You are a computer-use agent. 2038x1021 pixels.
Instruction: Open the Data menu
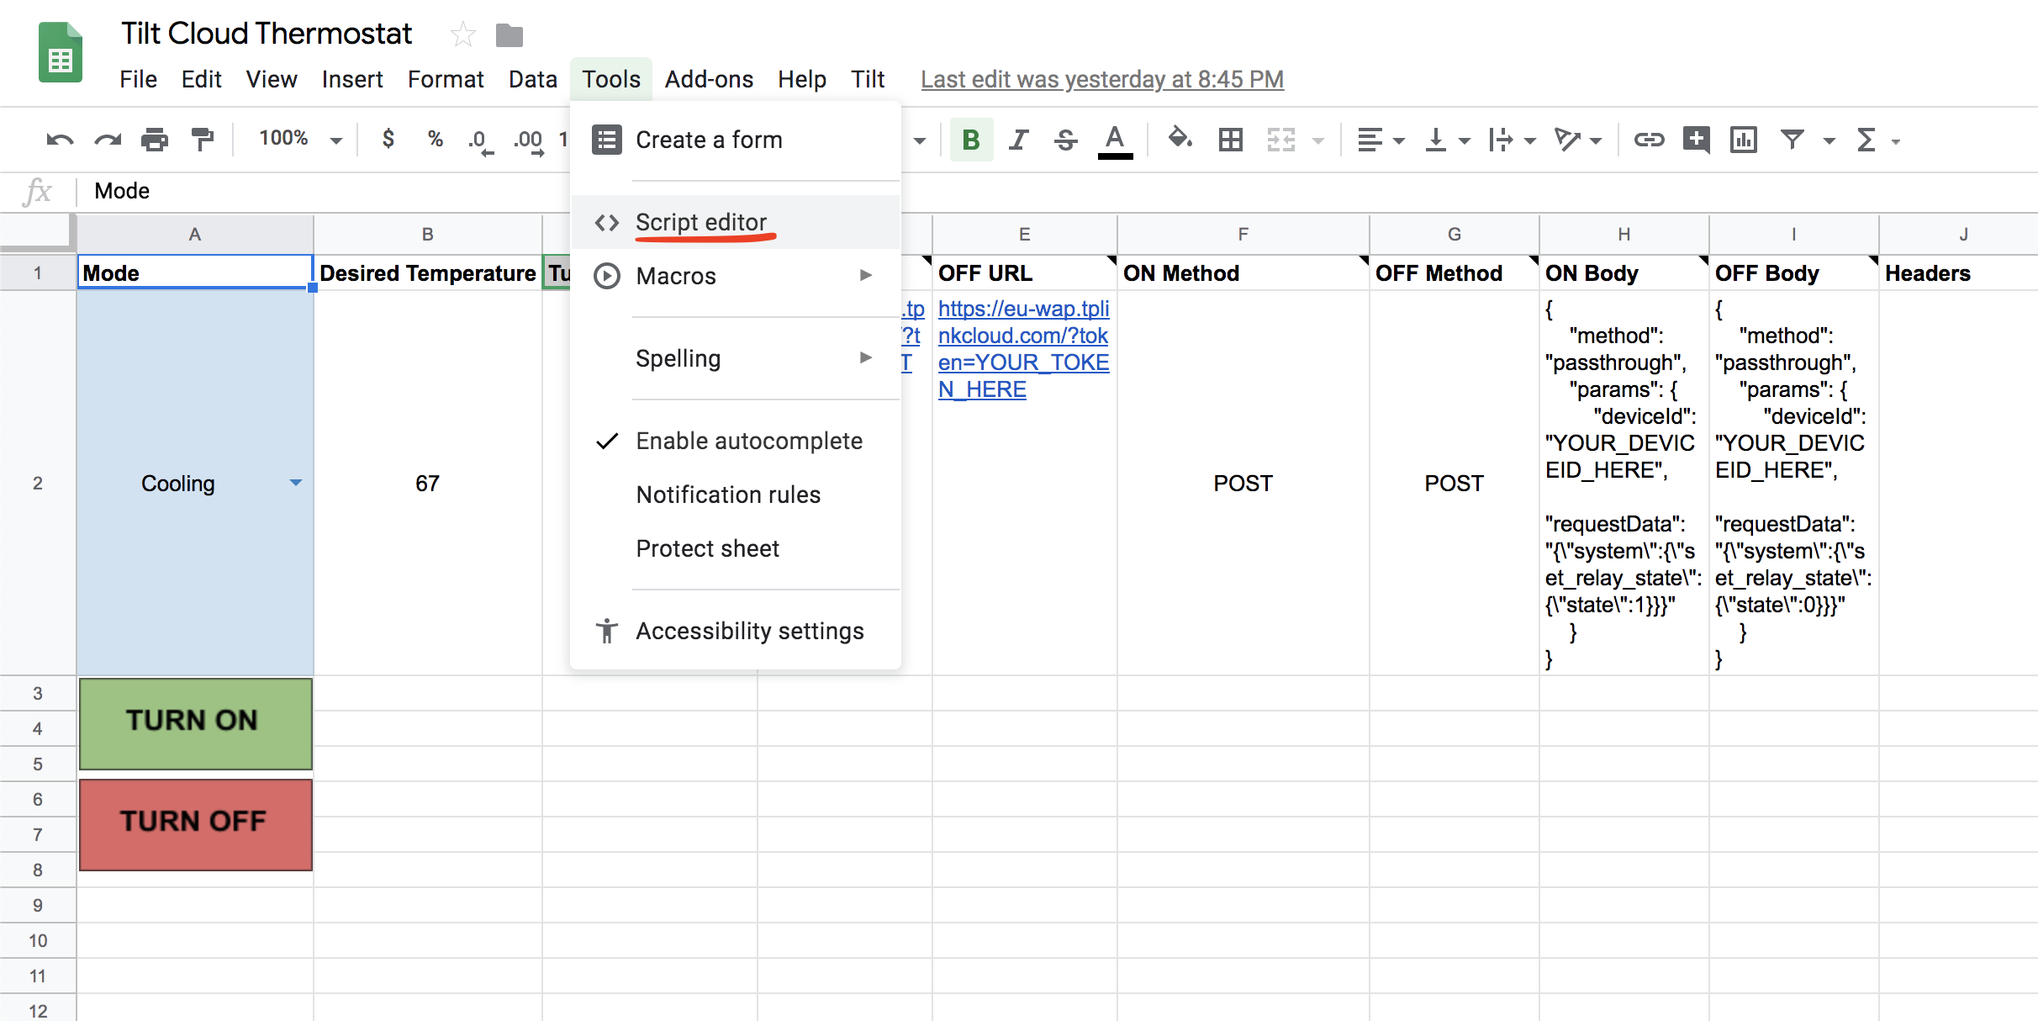pos(532,79)
